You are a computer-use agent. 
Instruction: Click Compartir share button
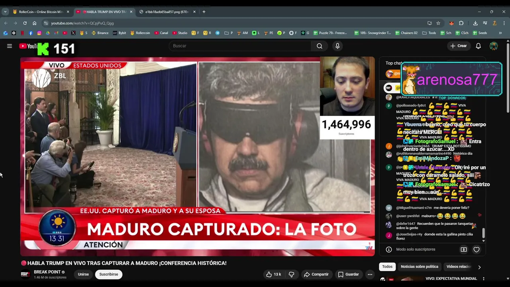tap(316, 274)
